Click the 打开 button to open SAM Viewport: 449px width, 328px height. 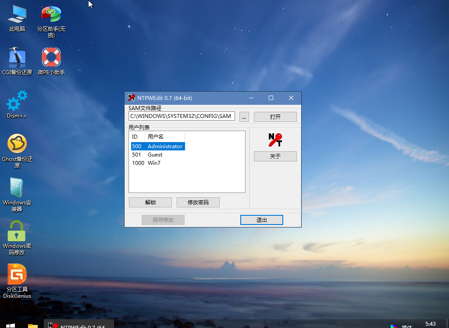pyautogui.click(x=275, y=117)
